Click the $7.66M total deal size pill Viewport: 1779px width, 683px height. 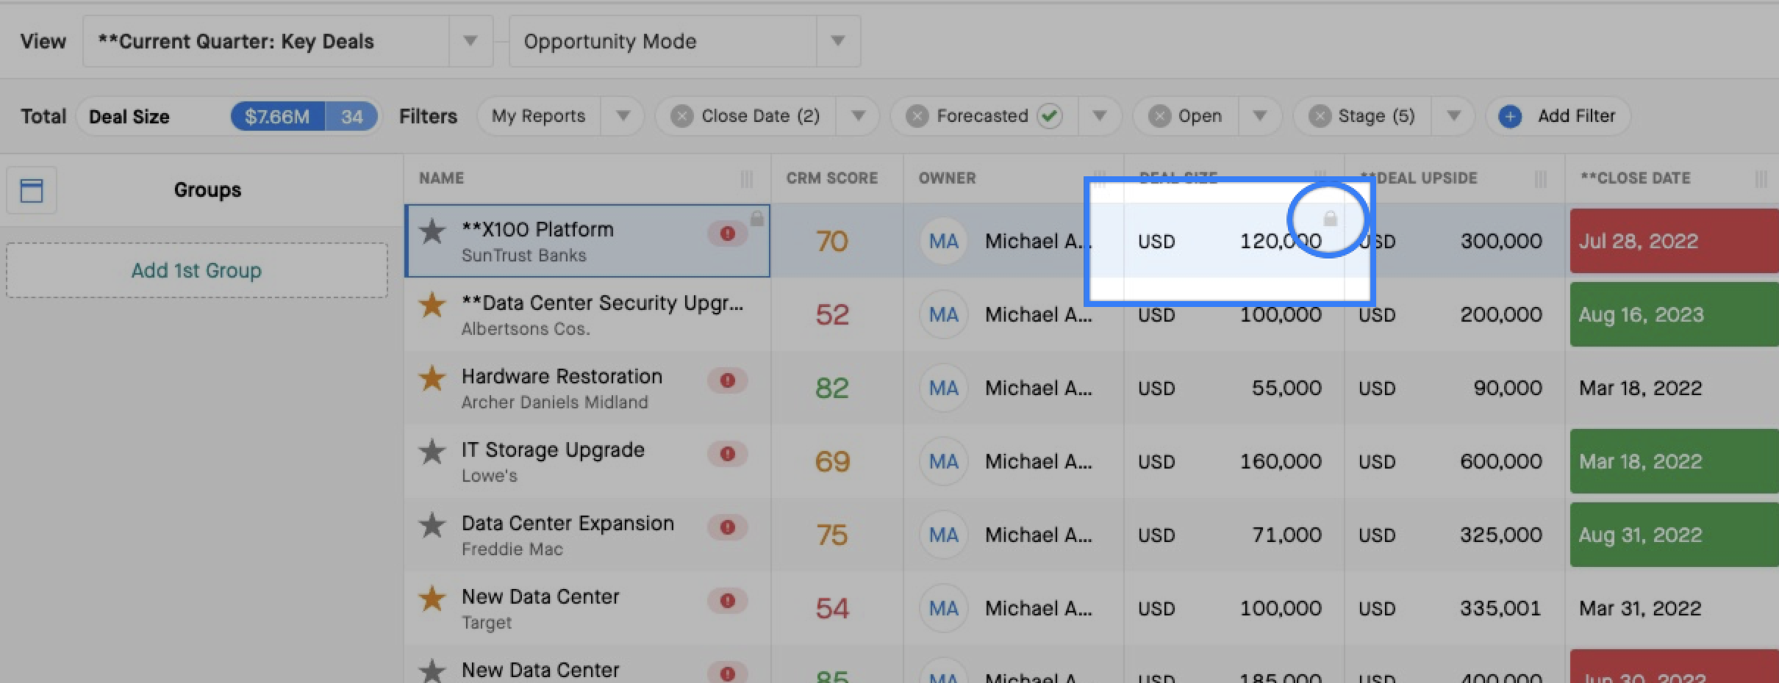[x=277, y=117]
